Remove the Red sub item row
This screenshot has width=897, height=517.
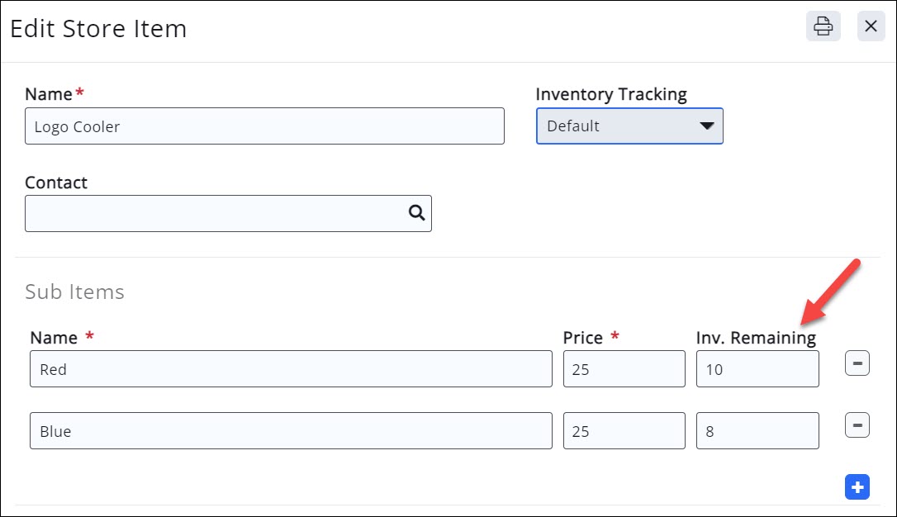(x=857, y=363)
